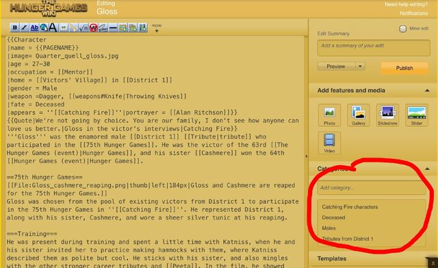The width and height of the screenshot is (438, 268).
Task: Click the double-chevron icon at the bottom corner
Action: [x=433, y=263]
